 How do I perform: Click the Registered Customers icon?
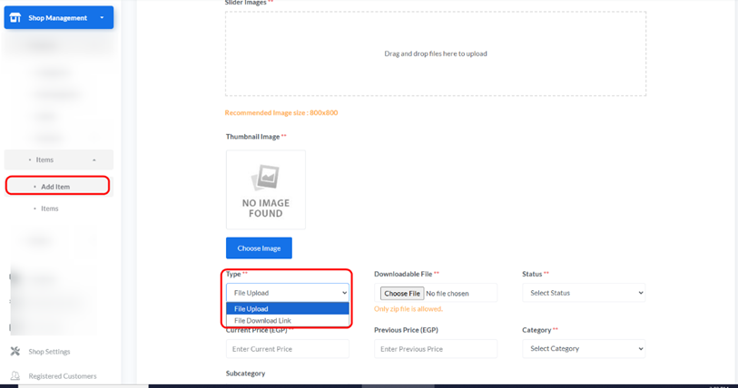pos(15,376)
